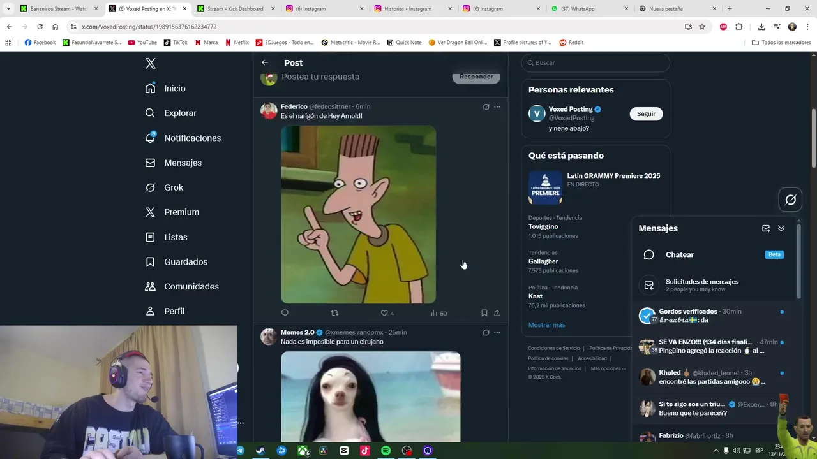Open Solicitudes de mensajes
This screenshot has height=459, width=817.
tap(714, 286)
